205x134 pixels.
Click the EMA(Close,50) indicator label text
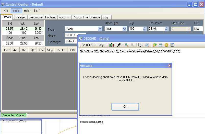point(89,51)
